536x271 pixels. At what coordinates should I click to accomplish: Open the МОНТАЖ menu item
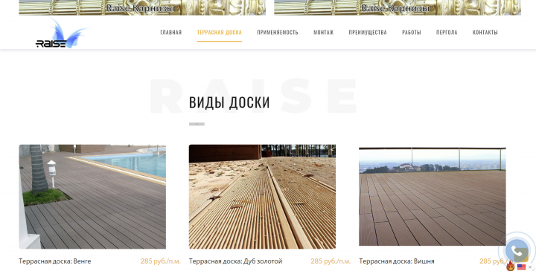pos(323,33)
